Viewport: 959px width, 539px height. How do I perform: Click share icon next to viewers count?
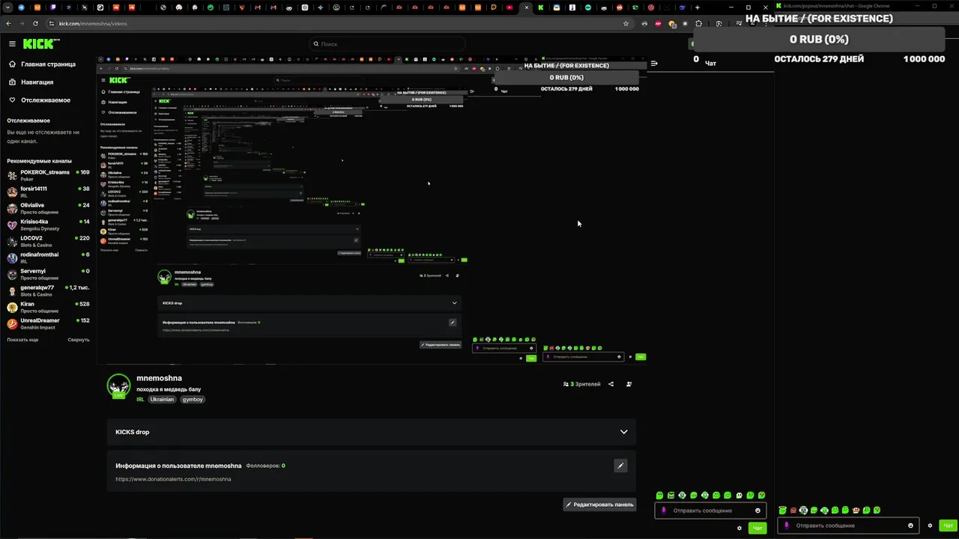(x=611, y=384)
